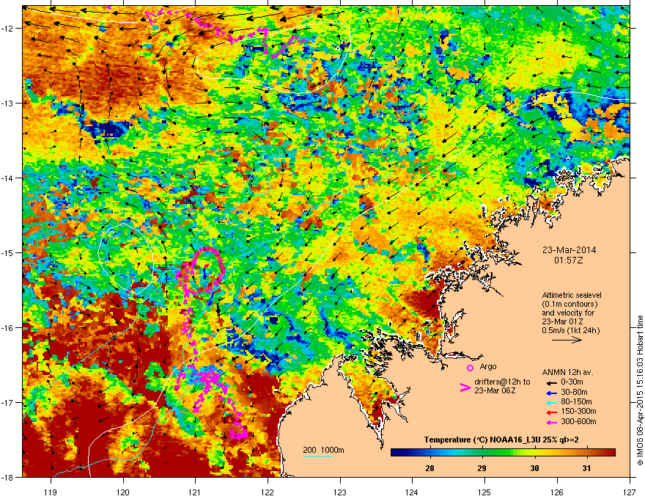645x499 pixels.
Task: Click longitude label 125 on x-axis
Action: (484, 492)
